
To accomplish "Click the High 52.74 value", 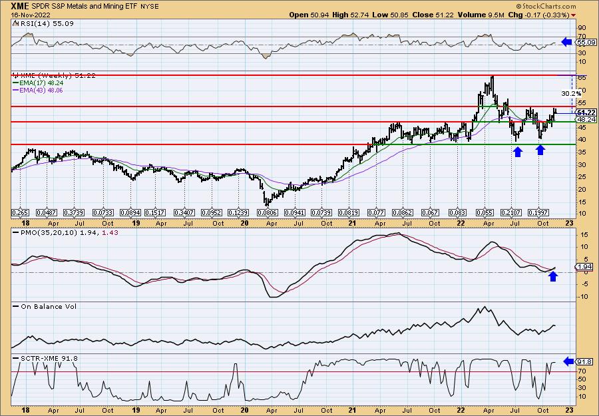I will point(351,15).
